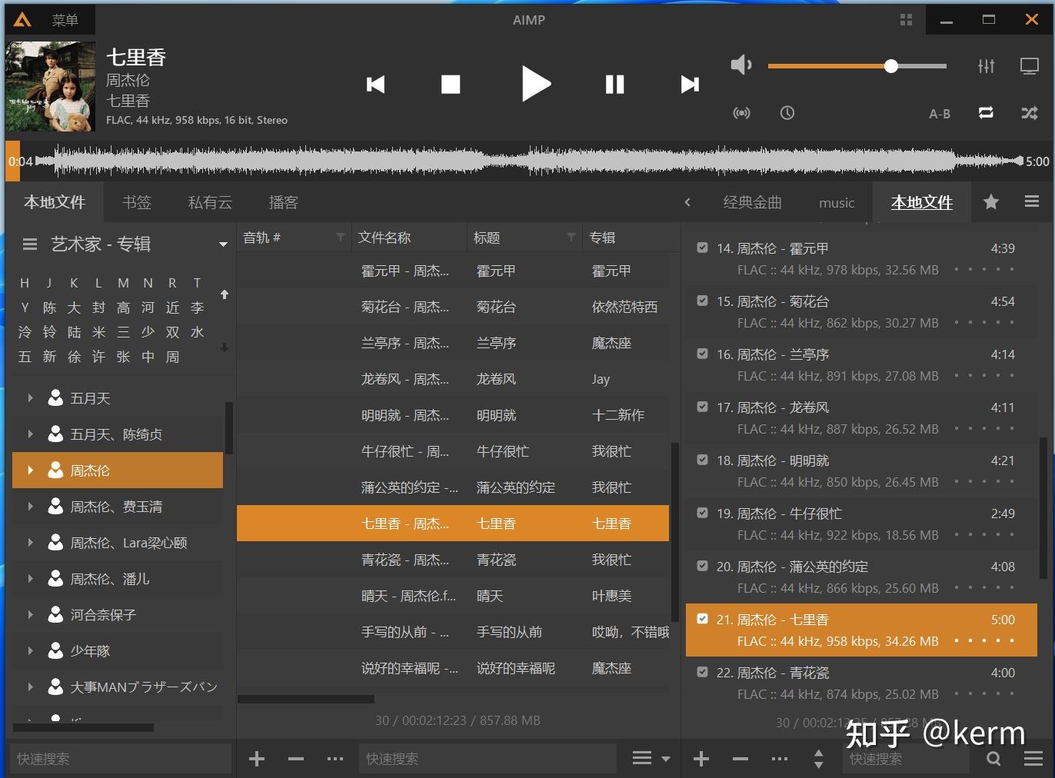Switch to the 本地文件 library tab
The width and height of the screenshot is (1055, 778).
pos(54,202)
